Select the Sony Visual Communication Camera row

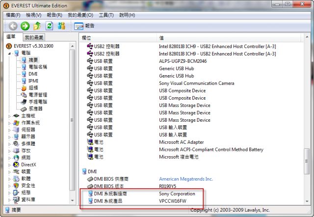pos(191,83)
